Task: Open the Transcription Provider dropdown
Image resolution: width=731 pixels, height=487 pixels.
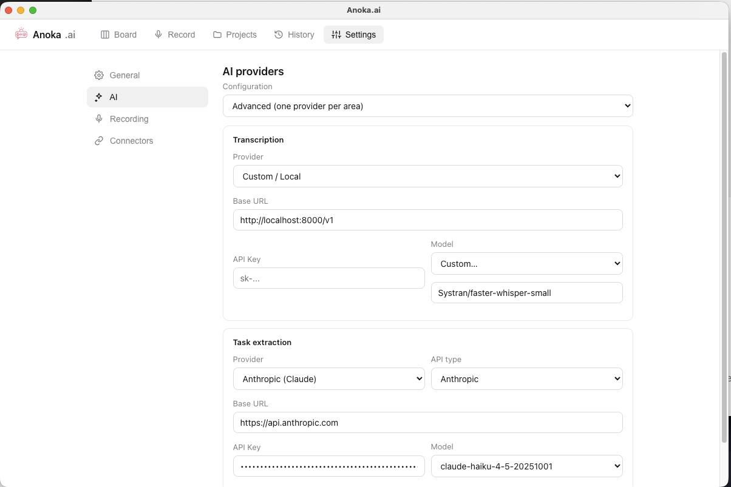Action: pos(428,176)
